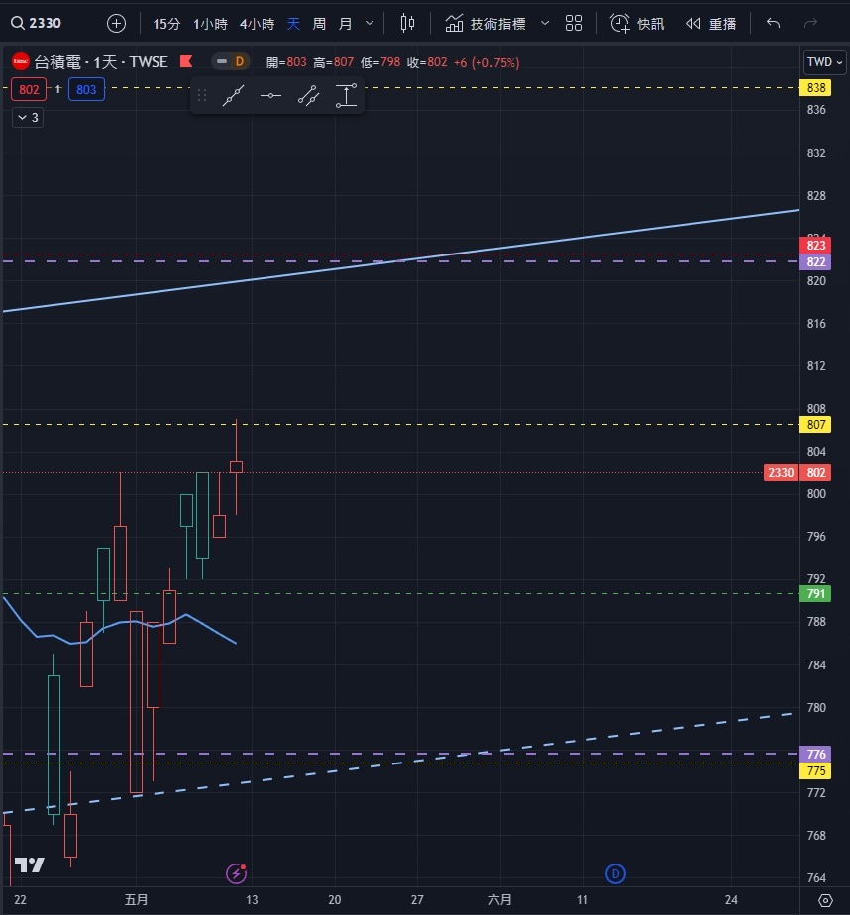Click the purple 822 price label

pyautogui.click(x=815, y=262)
